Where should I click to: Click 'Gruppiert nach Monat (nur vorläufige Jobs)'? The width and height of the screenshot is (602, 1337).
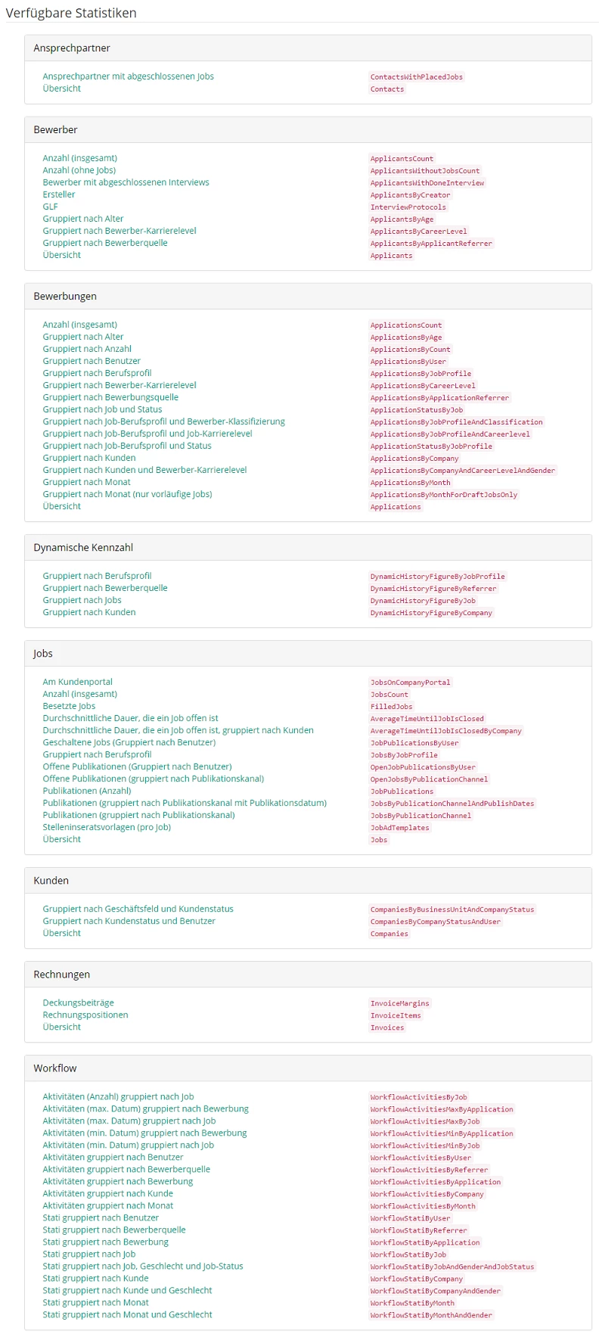(x=127, y=494)
